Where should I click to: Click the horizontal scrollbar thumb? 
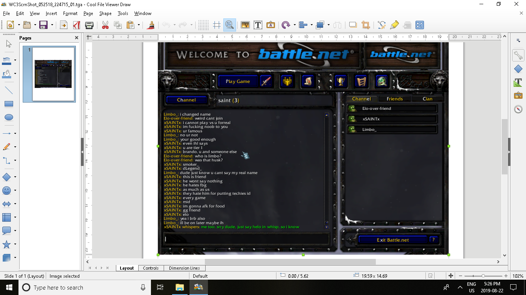point(290,262)
